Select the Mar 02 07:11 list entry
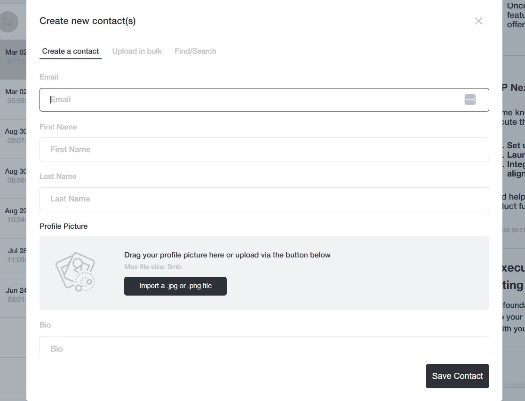Viewport: 525px width, 401px height. [14, 57]
